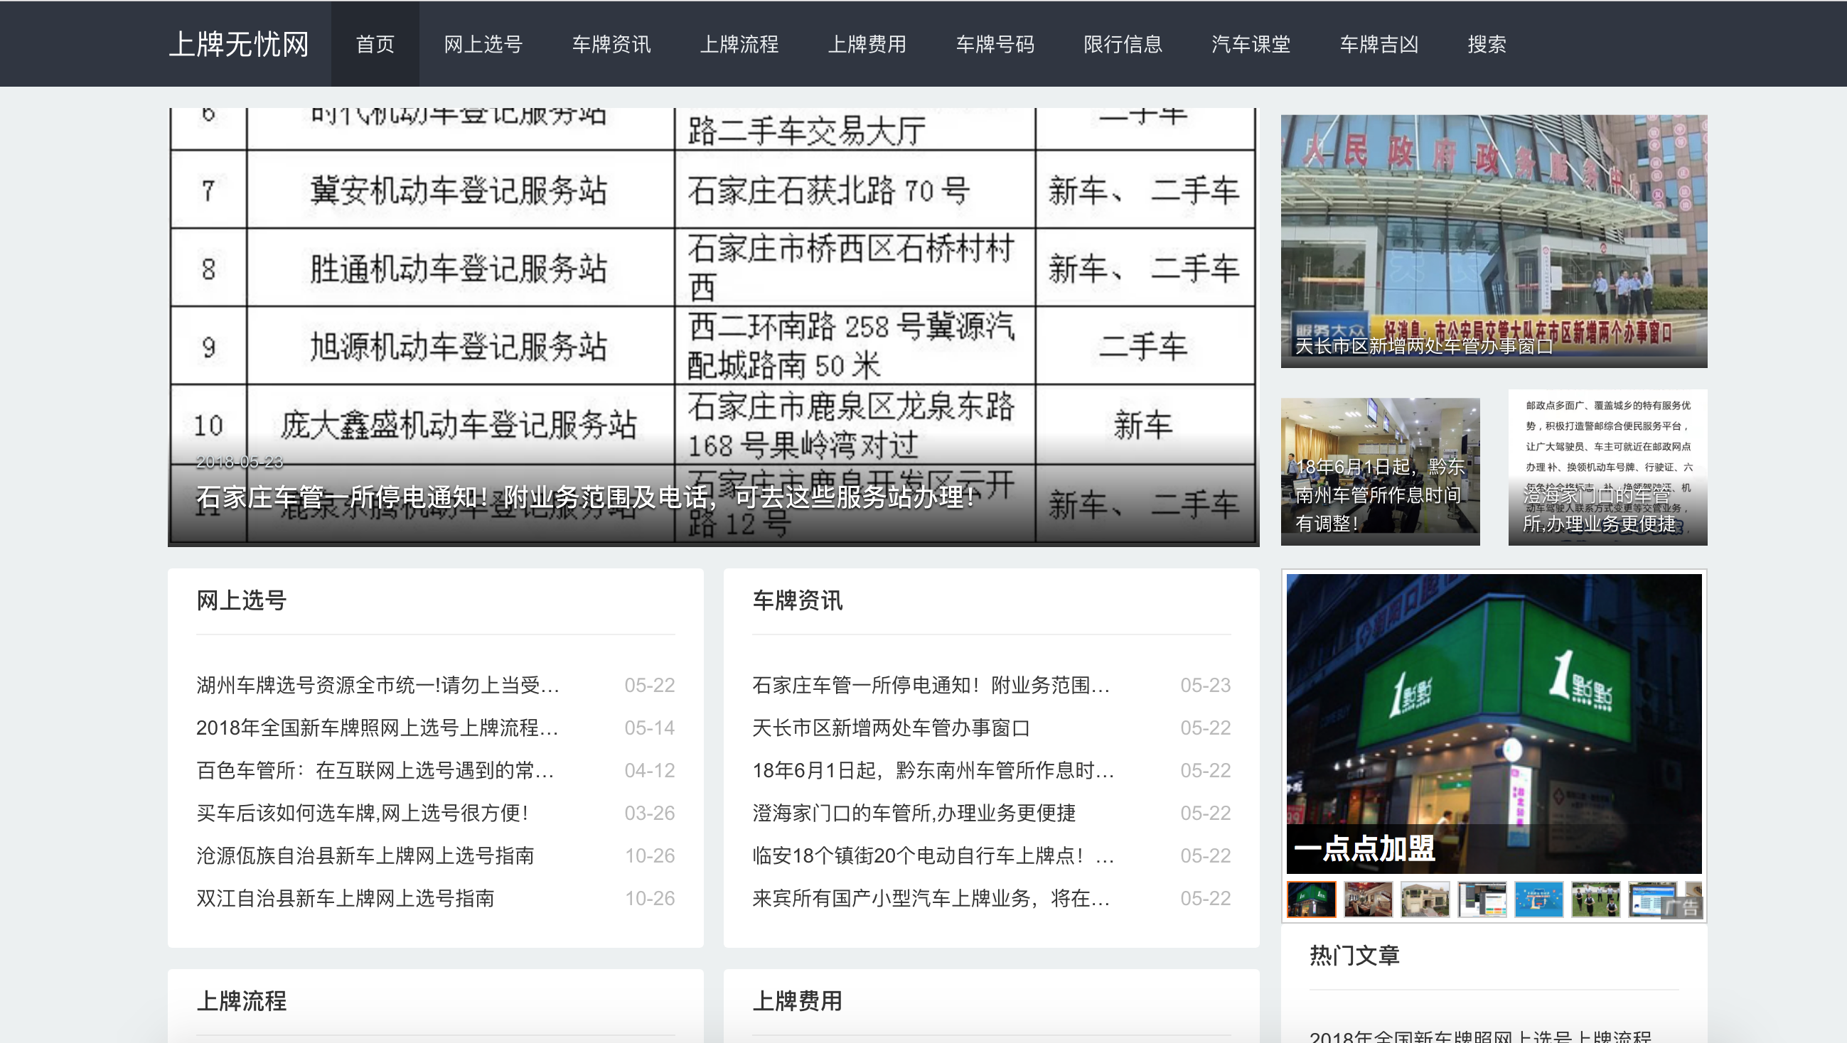This screenshot has height=1043, width=1847.
Task: Go to 汽车课堂 in the navigation
Action: 1251,45
